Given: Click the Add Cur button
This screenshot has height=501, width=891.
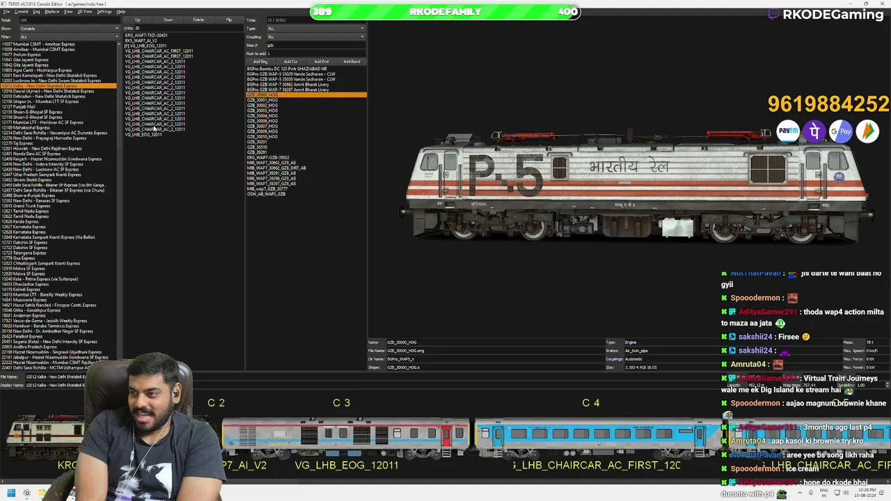Looking at the screenshot, I should tap(291, 61).
